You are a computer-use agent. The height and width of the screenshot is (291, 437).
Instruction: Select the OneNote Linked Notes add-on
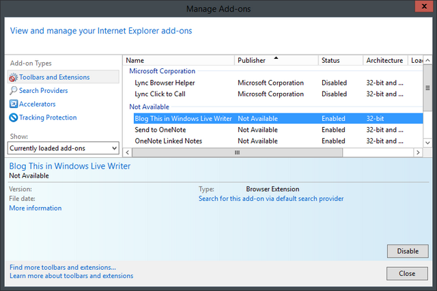278,141
